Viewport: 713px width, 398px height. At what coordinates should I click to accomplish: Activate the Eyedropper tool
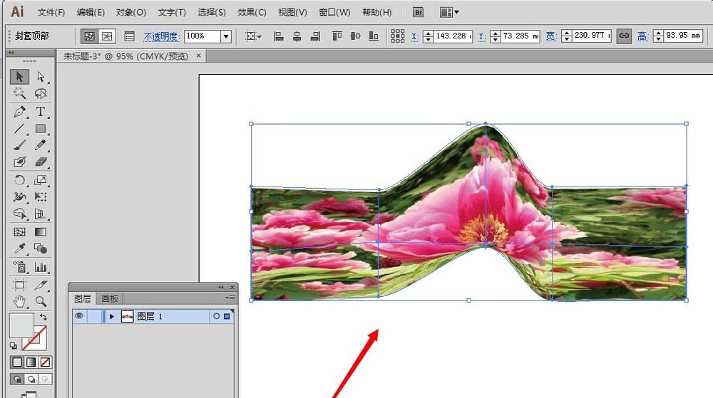[x=19, y=248]
